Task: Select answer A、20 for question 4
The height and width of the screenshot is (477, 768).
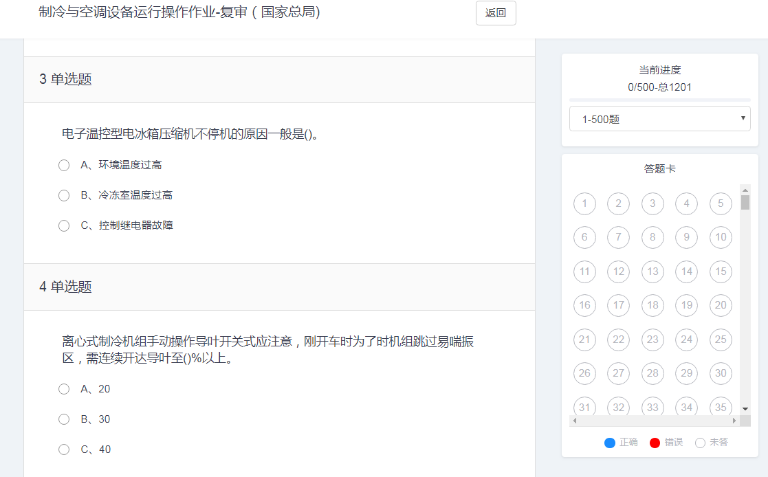Action: click(64, 389)
